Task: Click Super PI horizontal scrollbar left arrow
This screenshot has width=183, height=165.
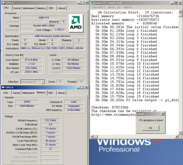Action: click(x=92, y=137)
